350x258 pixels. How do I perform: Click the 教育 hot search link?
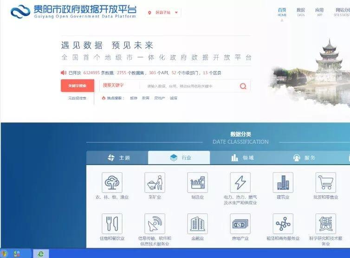[146, 98]
